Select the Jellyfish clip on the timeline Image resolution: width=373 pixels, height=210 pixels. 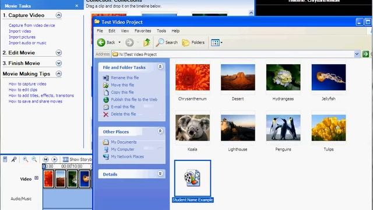pyautogui.click(x=85, y=179)
